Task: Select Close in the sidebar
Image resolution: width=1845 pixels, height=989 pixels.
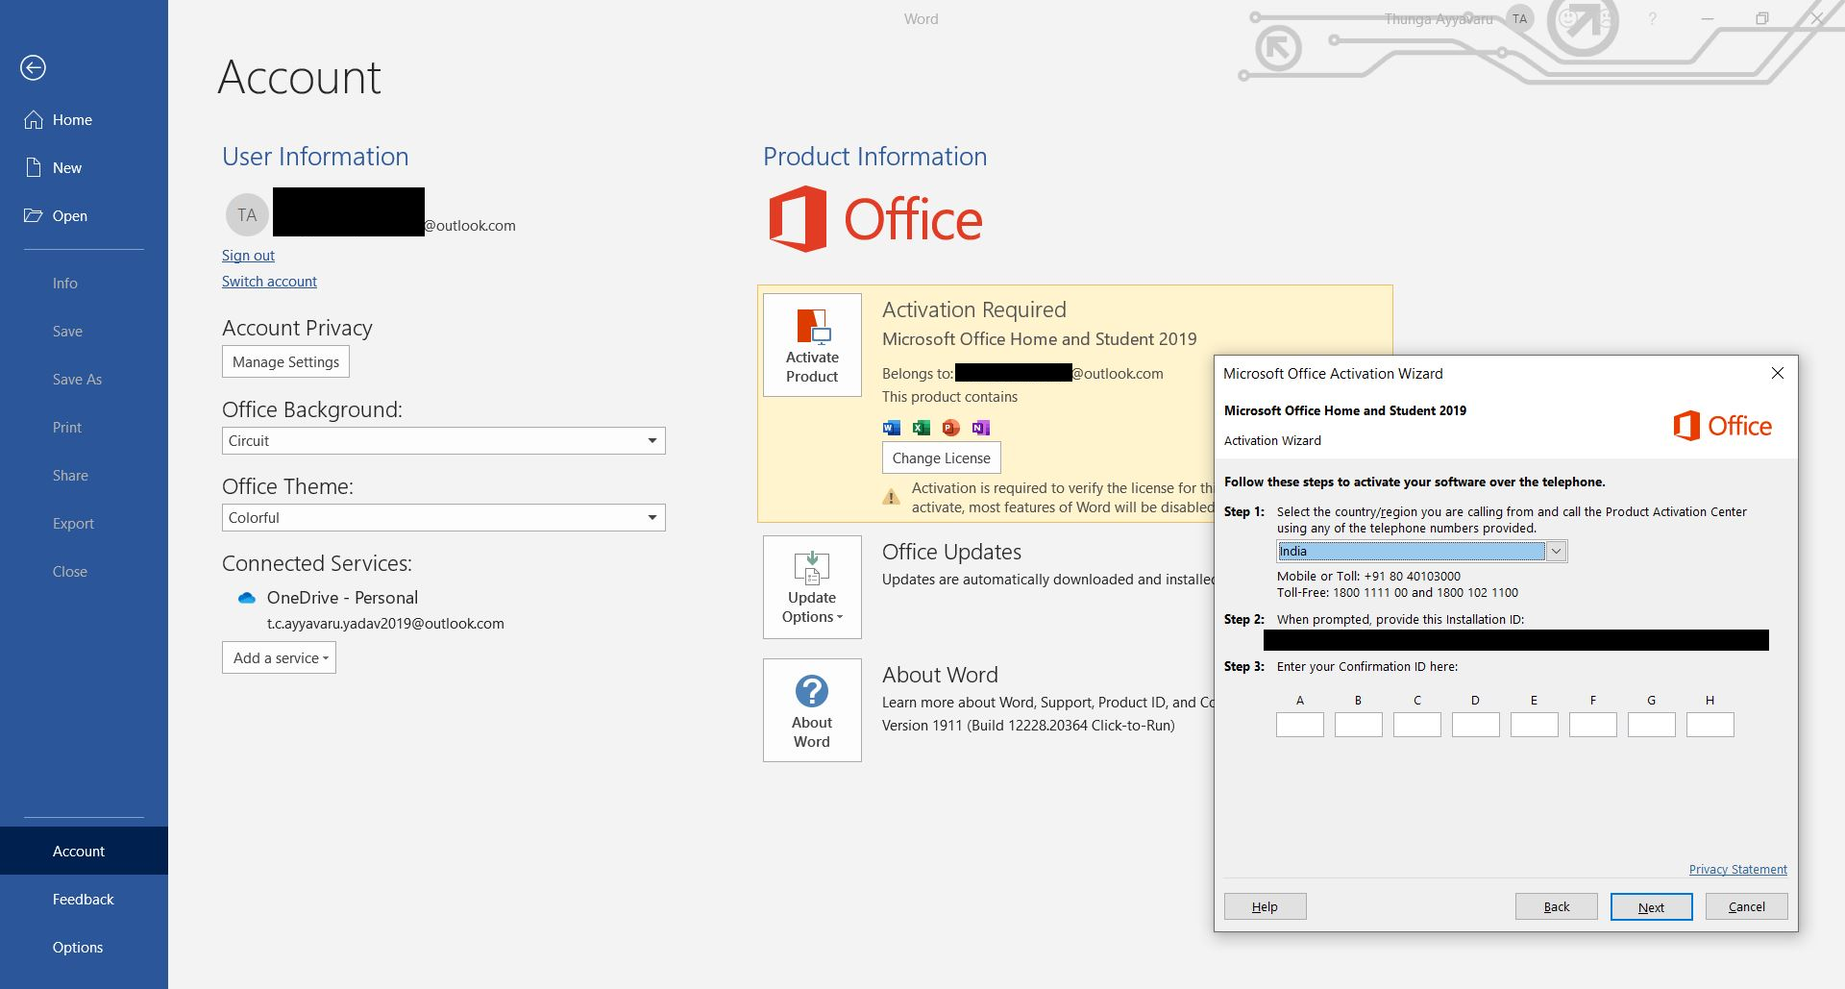Action: click(x=69, y=571)
